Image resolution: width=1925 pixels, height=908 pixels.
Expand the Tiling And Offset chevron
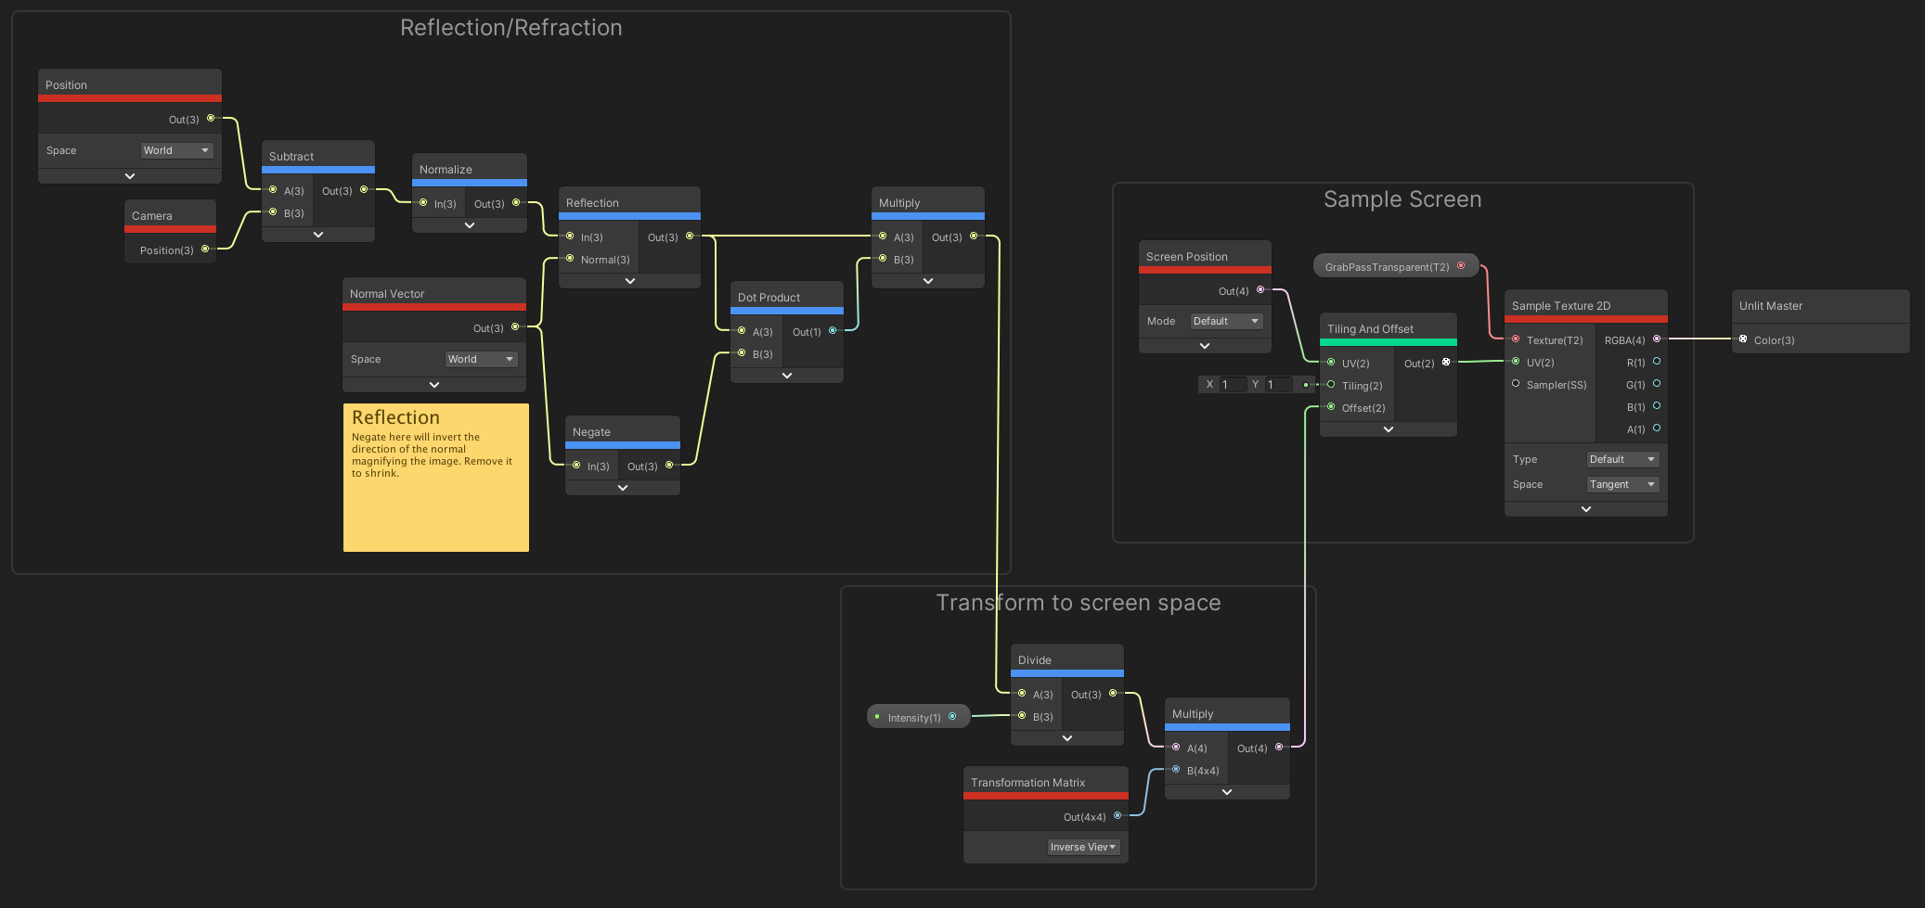coord(1389,429)
